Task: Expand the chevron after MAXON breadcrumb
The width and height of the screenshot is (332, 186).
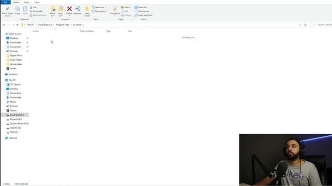Action: click(x=84, y=25)
